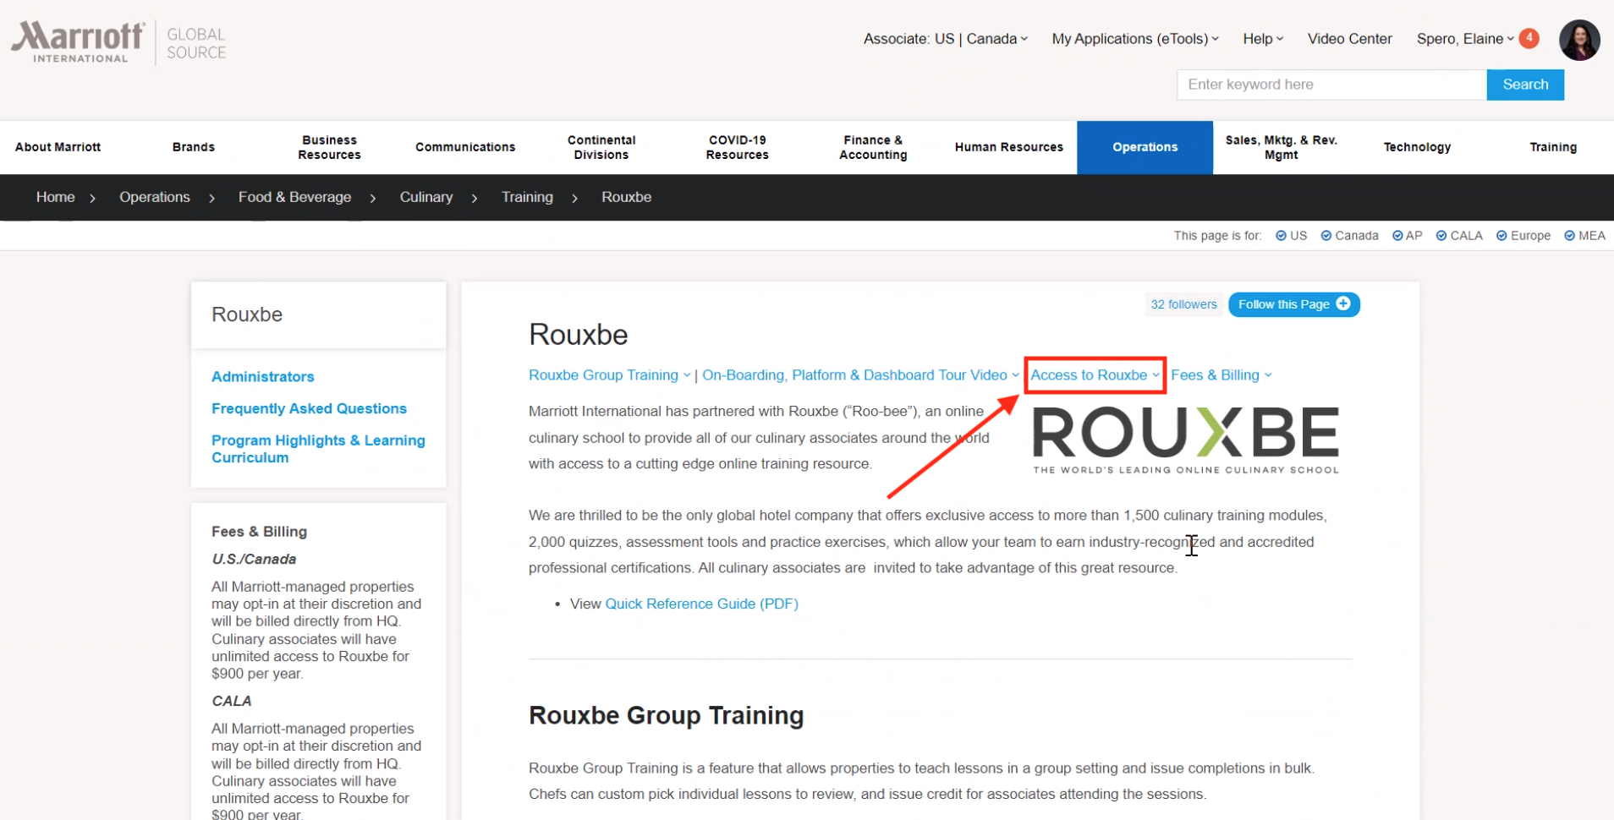Expand the Access to Rouxbe dropdown
The height and width of the screenshot is (820, 1614).
pyautogui.click(x=1095, y=374)
